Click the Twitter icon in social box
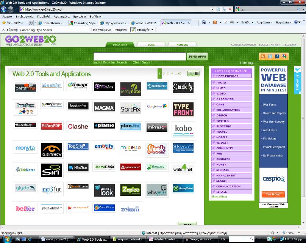Viewport: 306px width, 243px height. (270, 56)
